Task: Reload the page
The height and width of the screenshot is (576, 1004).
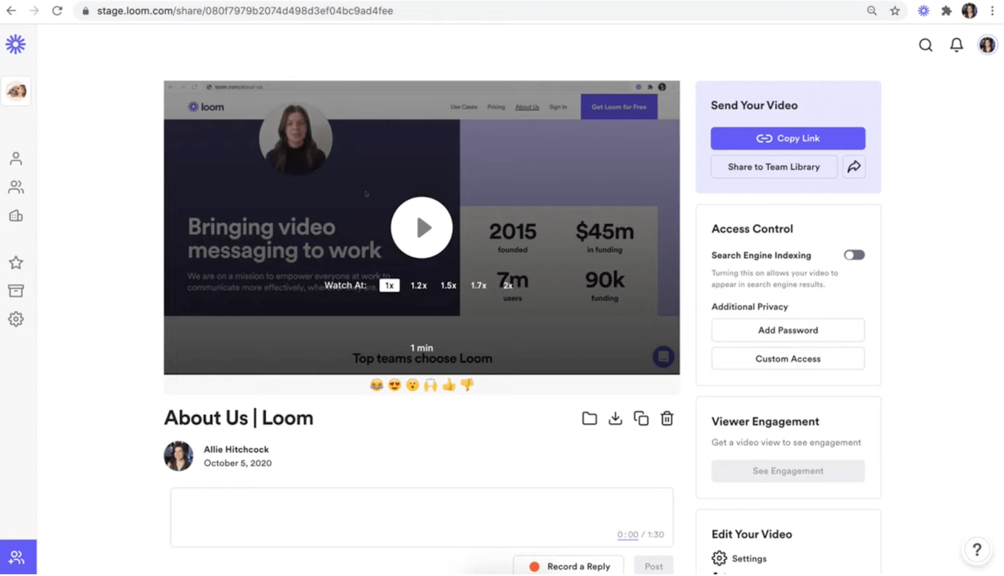Action: 57,11
